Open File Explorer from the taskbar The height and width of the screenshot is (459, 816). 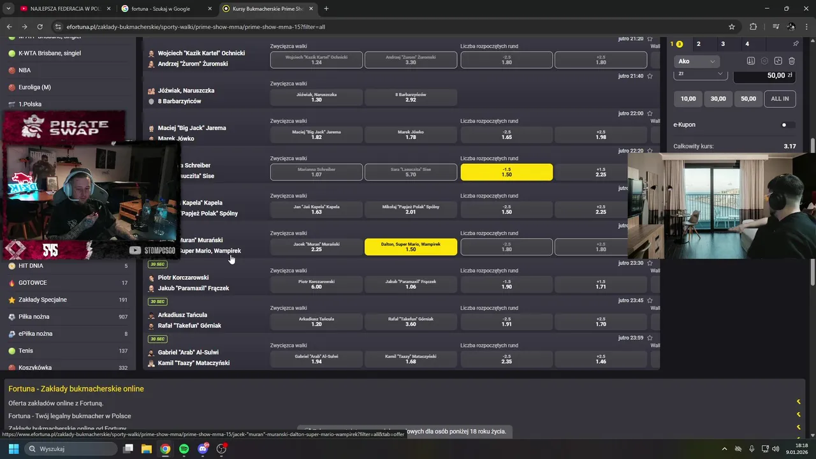coord(146,449)
